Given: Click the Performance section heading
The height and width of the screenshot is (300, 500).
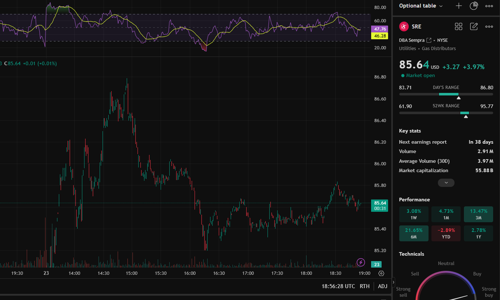Looking at the screenshot, I should pos(415,200).
